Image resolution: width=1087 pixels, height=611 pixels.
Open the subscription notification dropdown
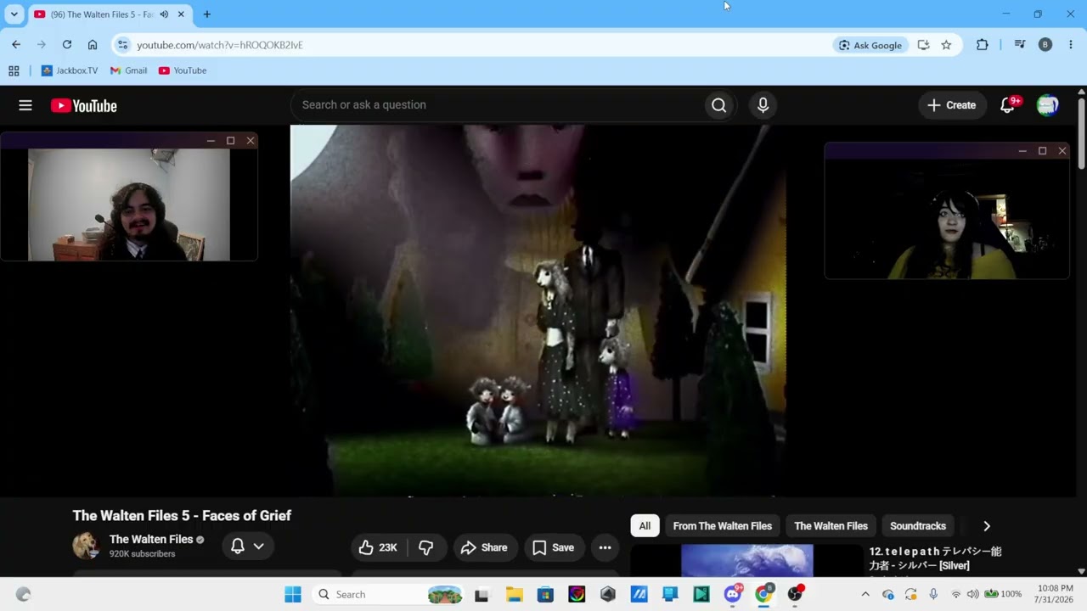pos(247,547)
